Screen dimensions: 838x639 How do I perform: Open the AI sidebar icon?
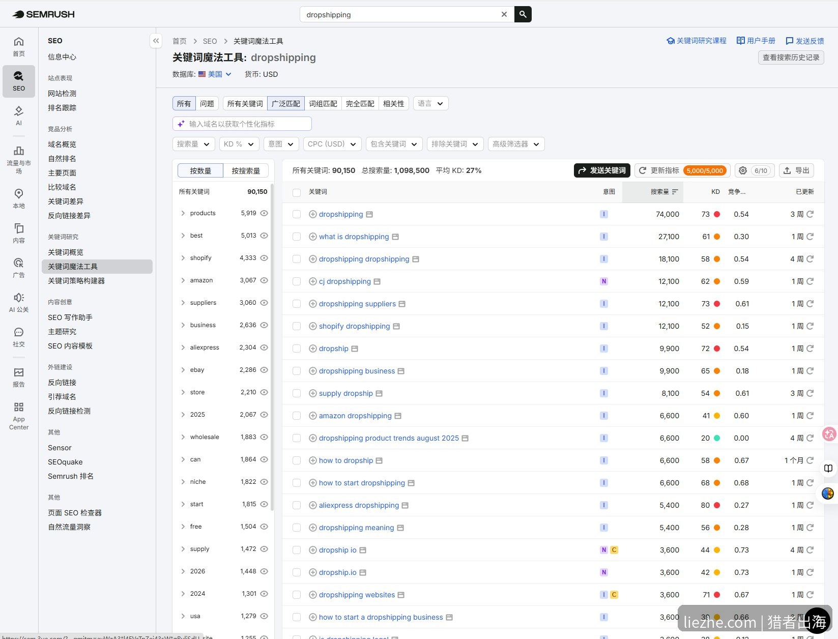point(19,115)
